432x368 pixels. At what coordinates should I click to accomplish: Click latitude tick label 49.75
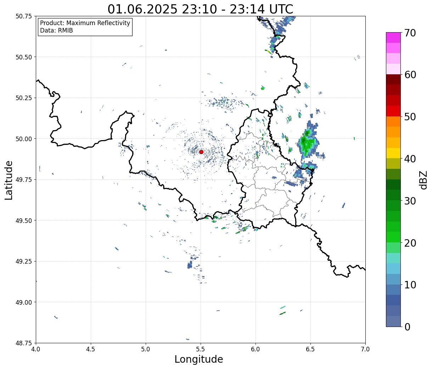point(24,180)
